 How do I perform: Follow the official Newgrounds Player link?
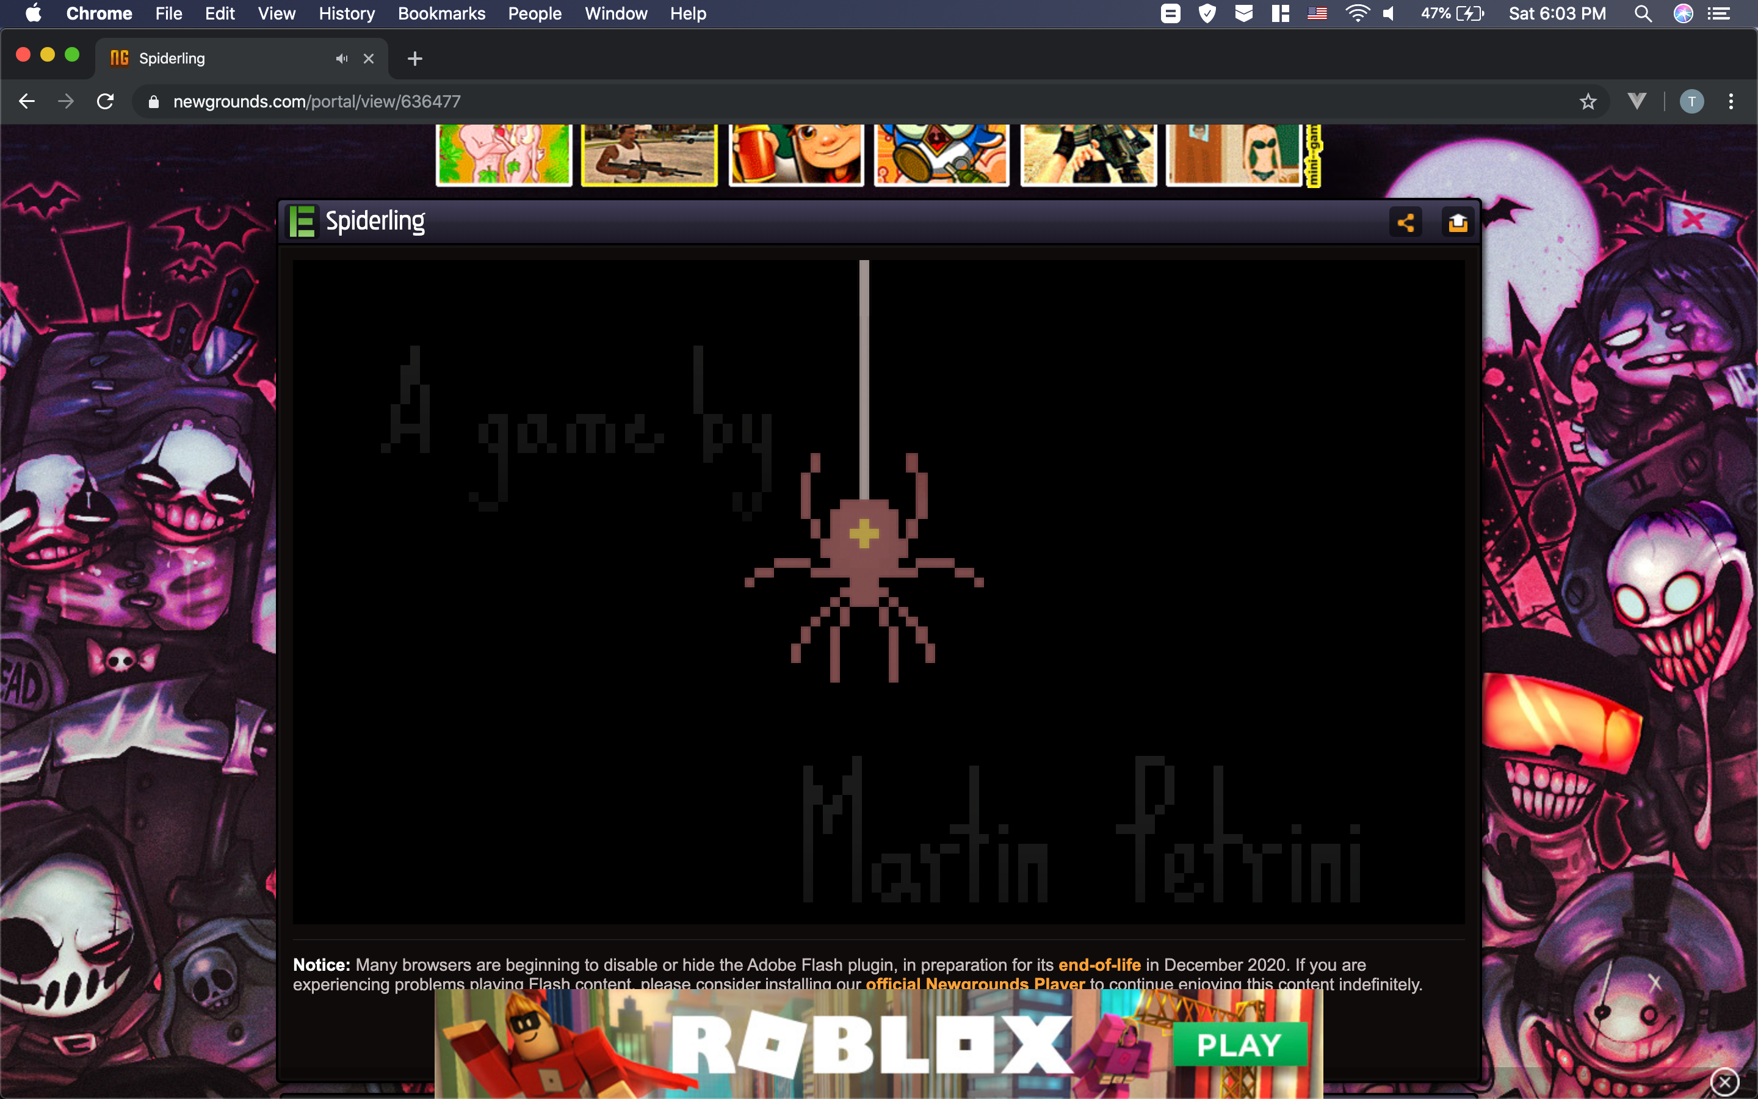(x=975, y=984)
